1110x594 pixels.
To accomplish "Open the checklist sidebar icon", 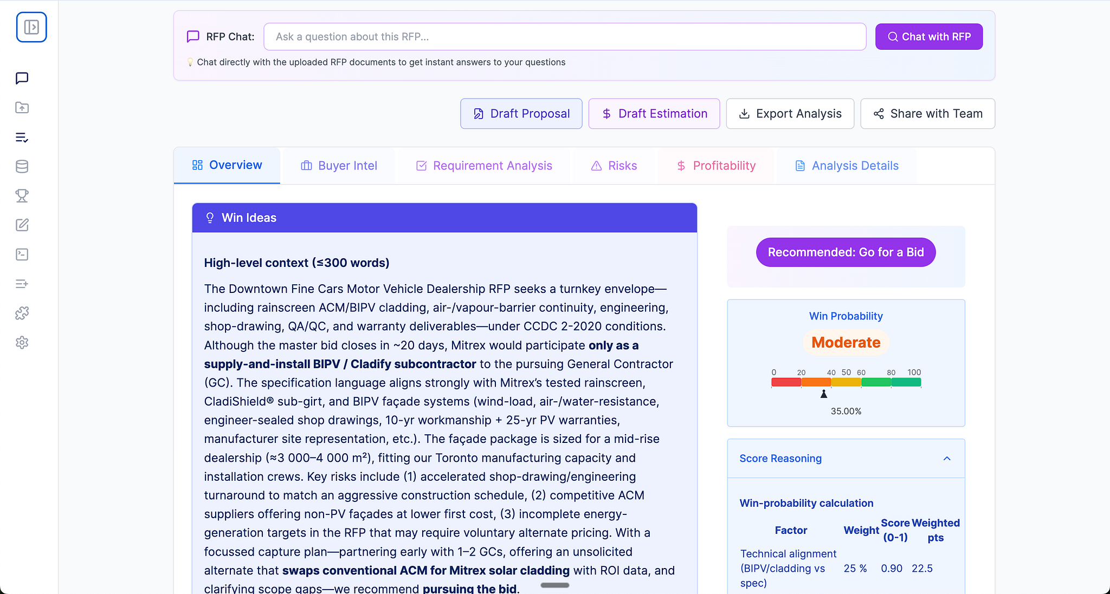I will click(x=22, y=138).
